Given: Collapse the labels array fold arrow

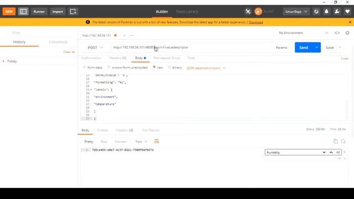Looking at the screenshot, I should click(x=91, y=90).
